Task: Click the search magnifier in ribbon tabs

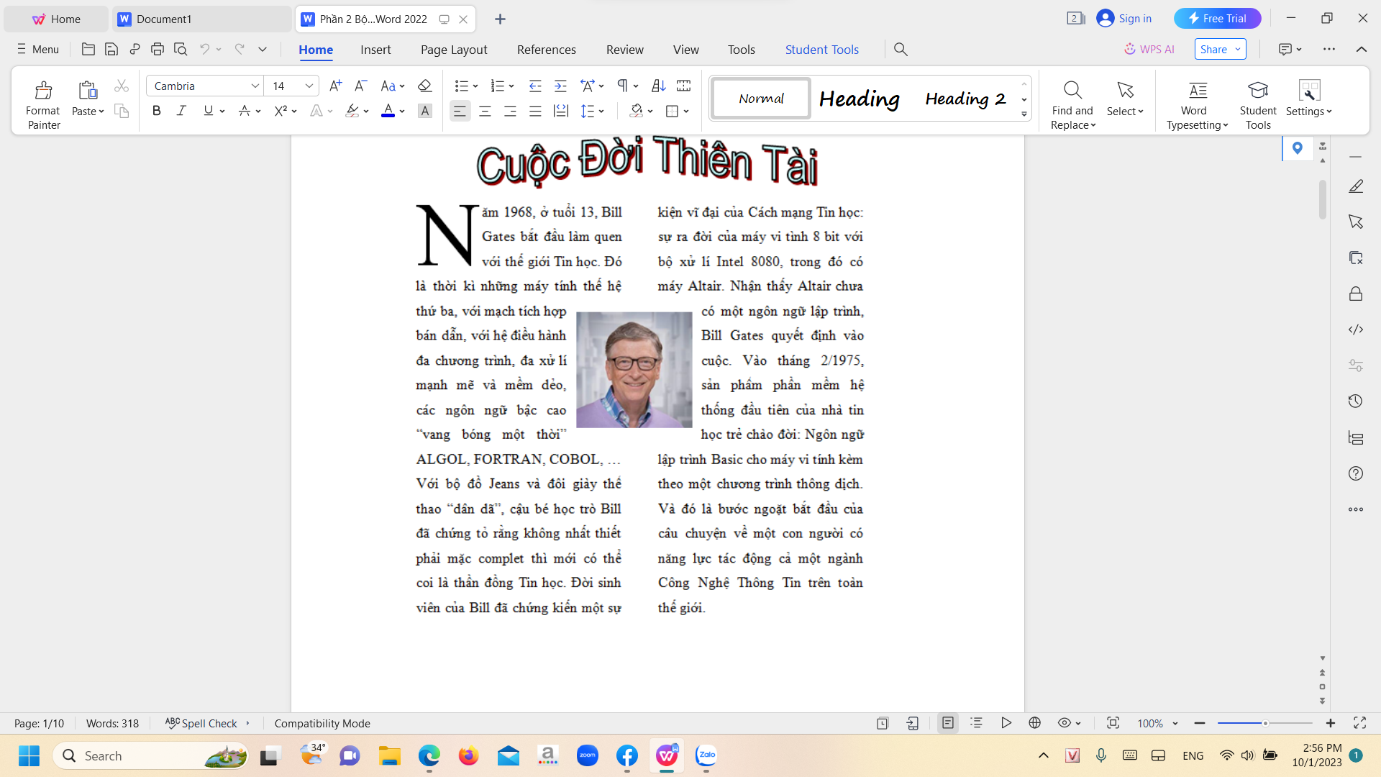Action: point(901,49)
